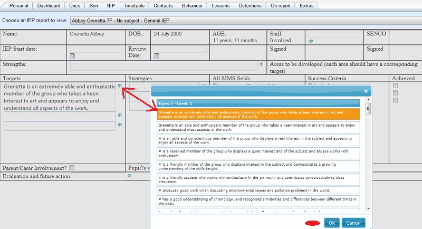Open the Review Date calendar picker
The image size is (422, 229).
pyautogui.click(x=156, y=55)
